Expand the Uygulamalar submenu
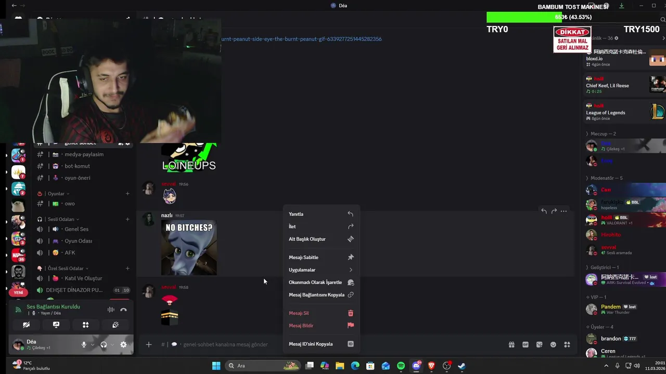The width and height of the screenshot is (666, 374). pyautogui.click(x=321, y=270)
